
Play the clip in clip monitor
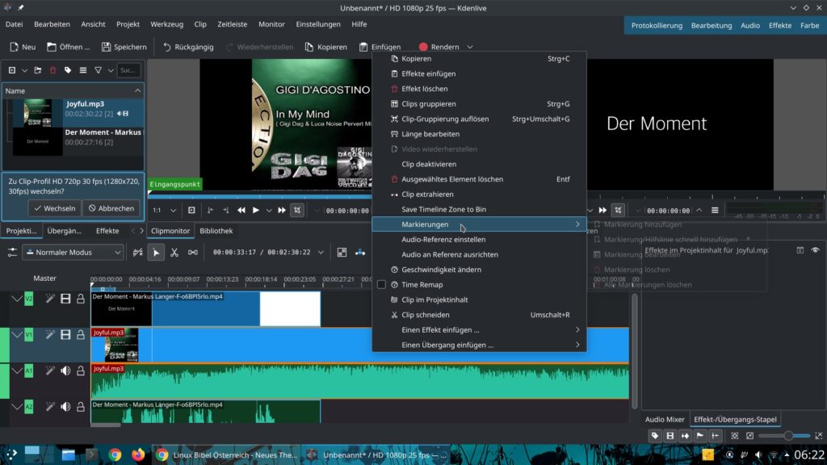[x=256, y=211]
